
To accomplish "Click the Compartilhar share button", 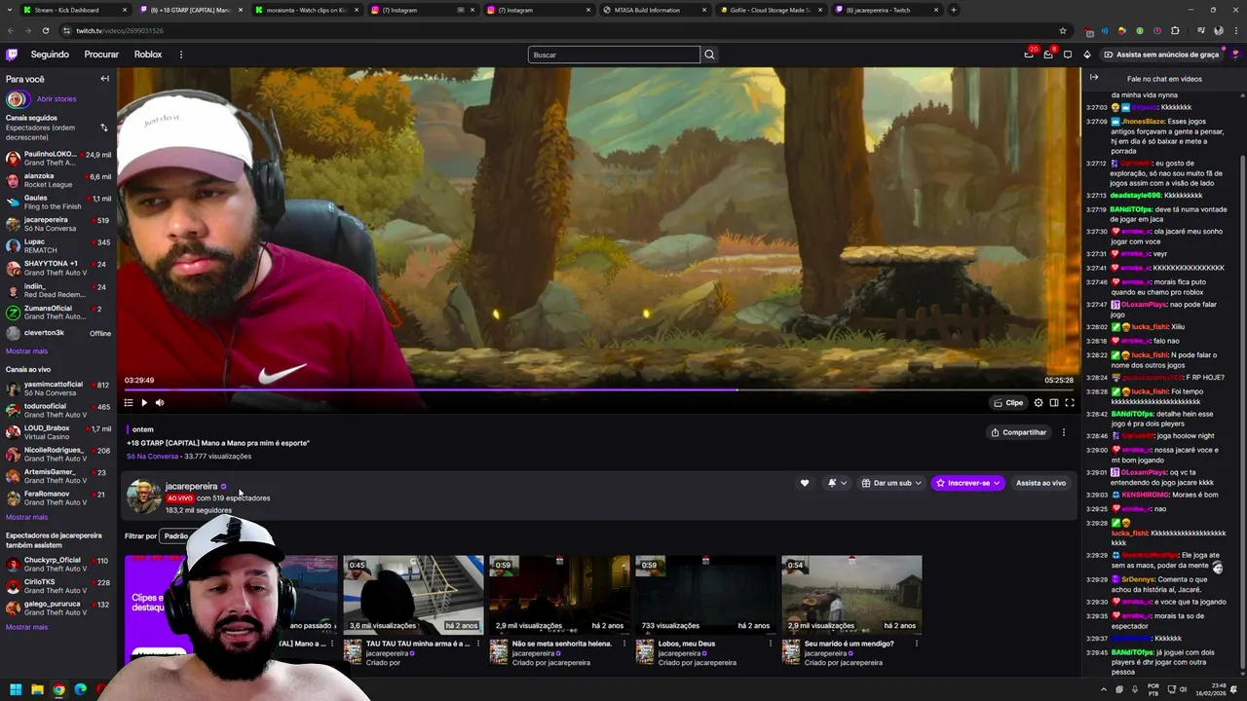I will tap(1018, 432).
